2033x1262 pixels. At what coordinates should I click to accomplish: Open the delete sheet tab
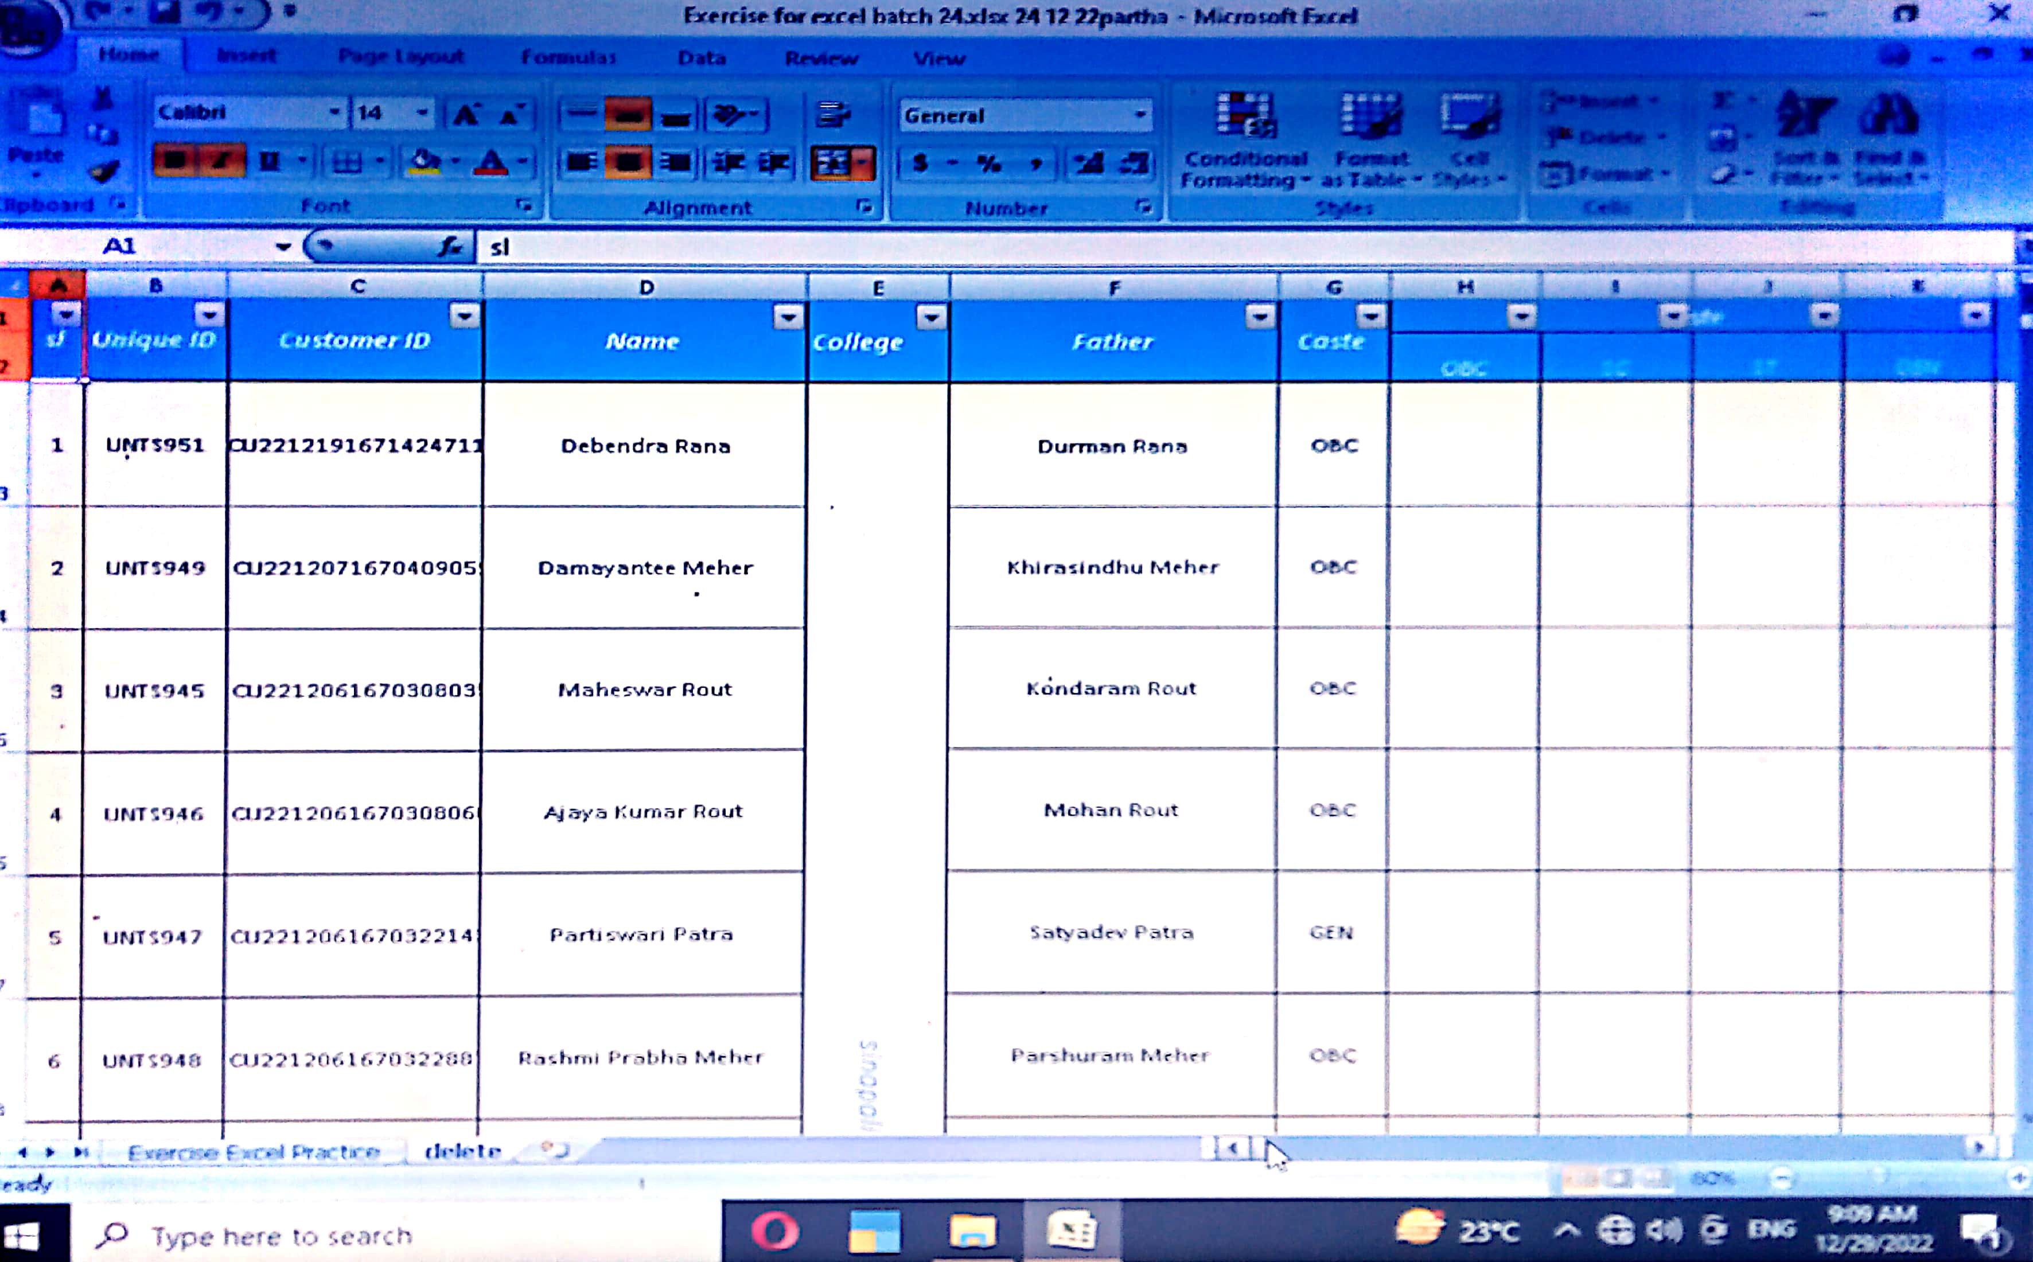click(463, 1152)
